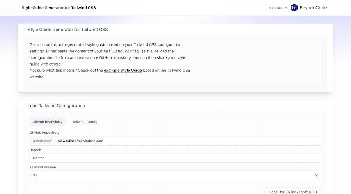Click the card heading Style Guide Generator for Tailwind CSS
The width and height of the screenshot is (351, 194).
67,30
